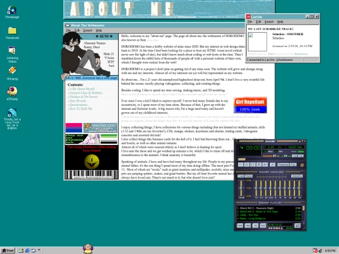This screenshot has height=254, width=339.
Task: Follow the 'A Bit About Myself' contents link
Action: 82,89
